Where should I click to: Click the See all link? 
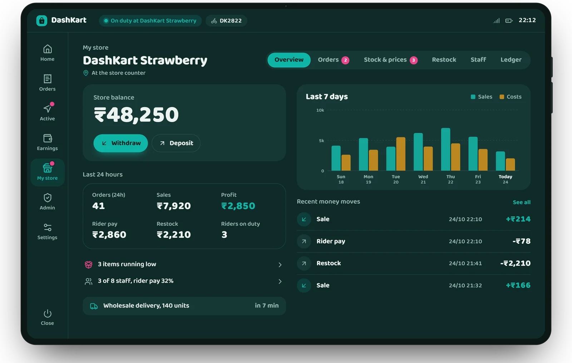522,202
